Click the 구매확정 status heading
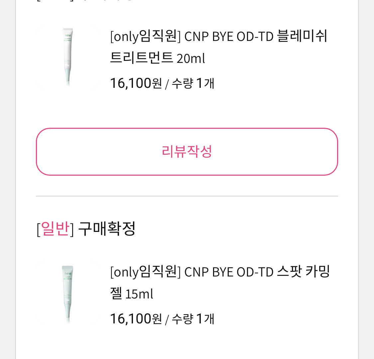 click(107, 229)
